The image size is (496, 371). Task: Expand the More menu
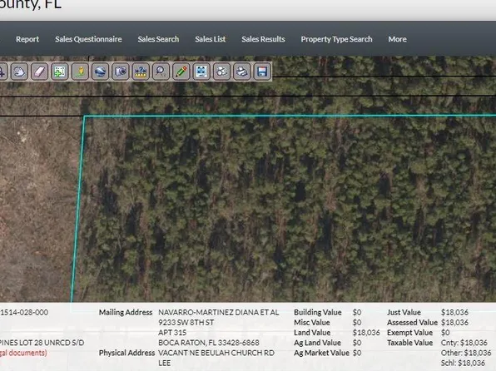click(397, 39)
